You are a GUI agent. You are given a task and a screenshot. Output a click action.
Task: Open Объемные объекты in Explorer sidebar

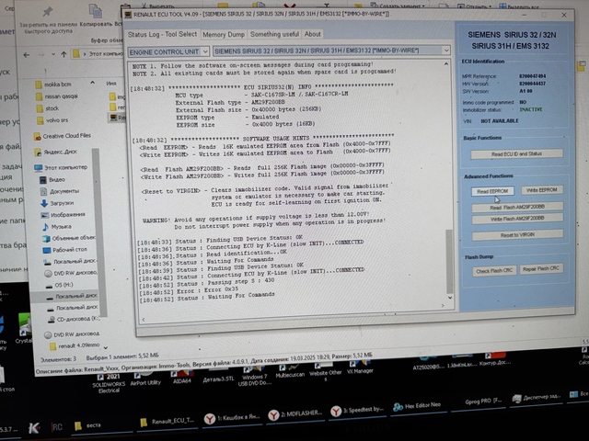[x=69, y=238]
